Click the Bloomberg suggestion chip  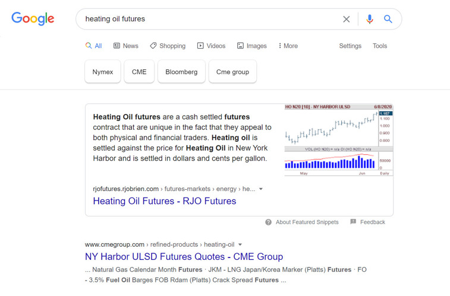181,72
